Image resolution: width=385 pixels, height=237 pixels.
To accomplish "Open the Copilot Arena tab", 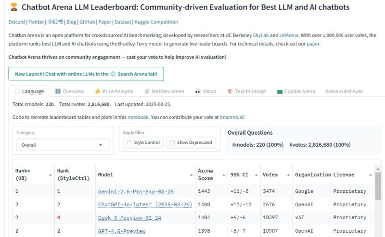I will (295, 91).
